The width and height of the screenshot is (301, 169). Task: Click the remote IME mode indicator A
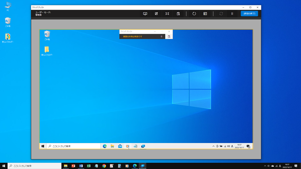coord(232,146)
